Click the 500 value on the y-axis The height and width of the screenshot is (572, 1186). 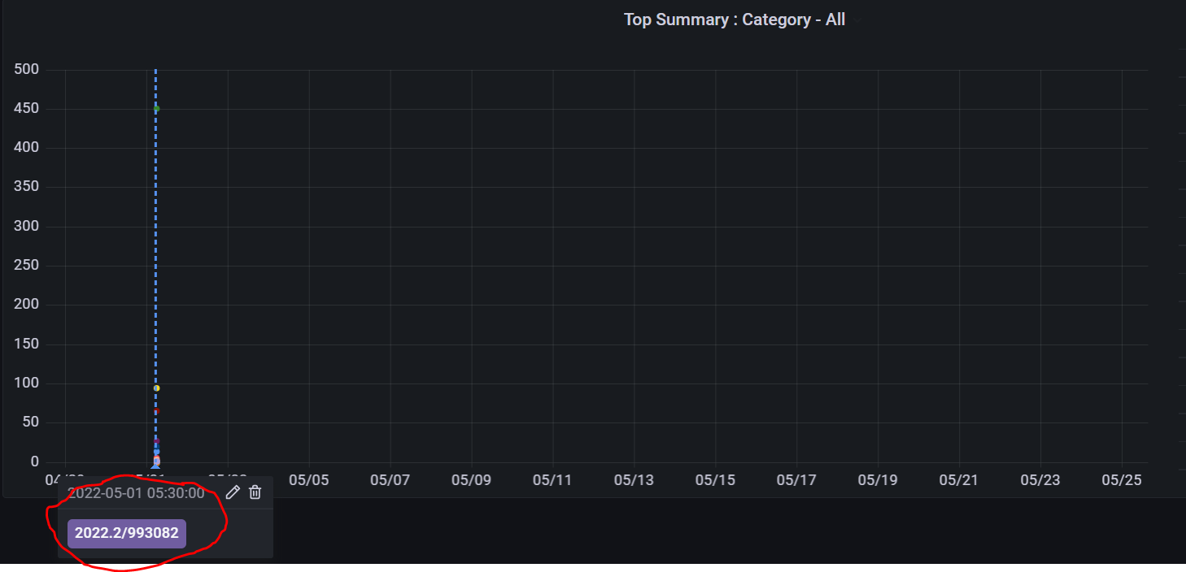[25, 69]
